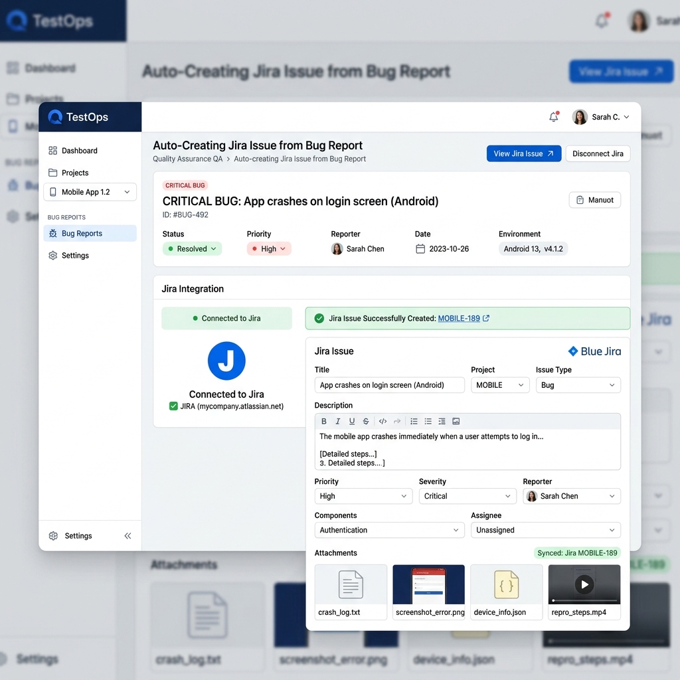Click View Jira Issue in background window
Screen dimensions: 680x680
[621, 72]
